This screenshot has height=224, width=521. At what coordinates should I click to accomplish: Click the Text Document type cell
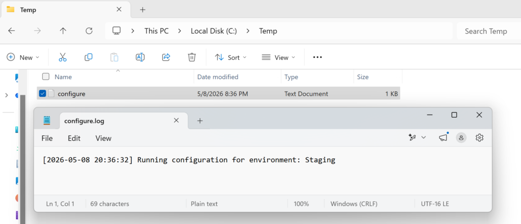306,94
